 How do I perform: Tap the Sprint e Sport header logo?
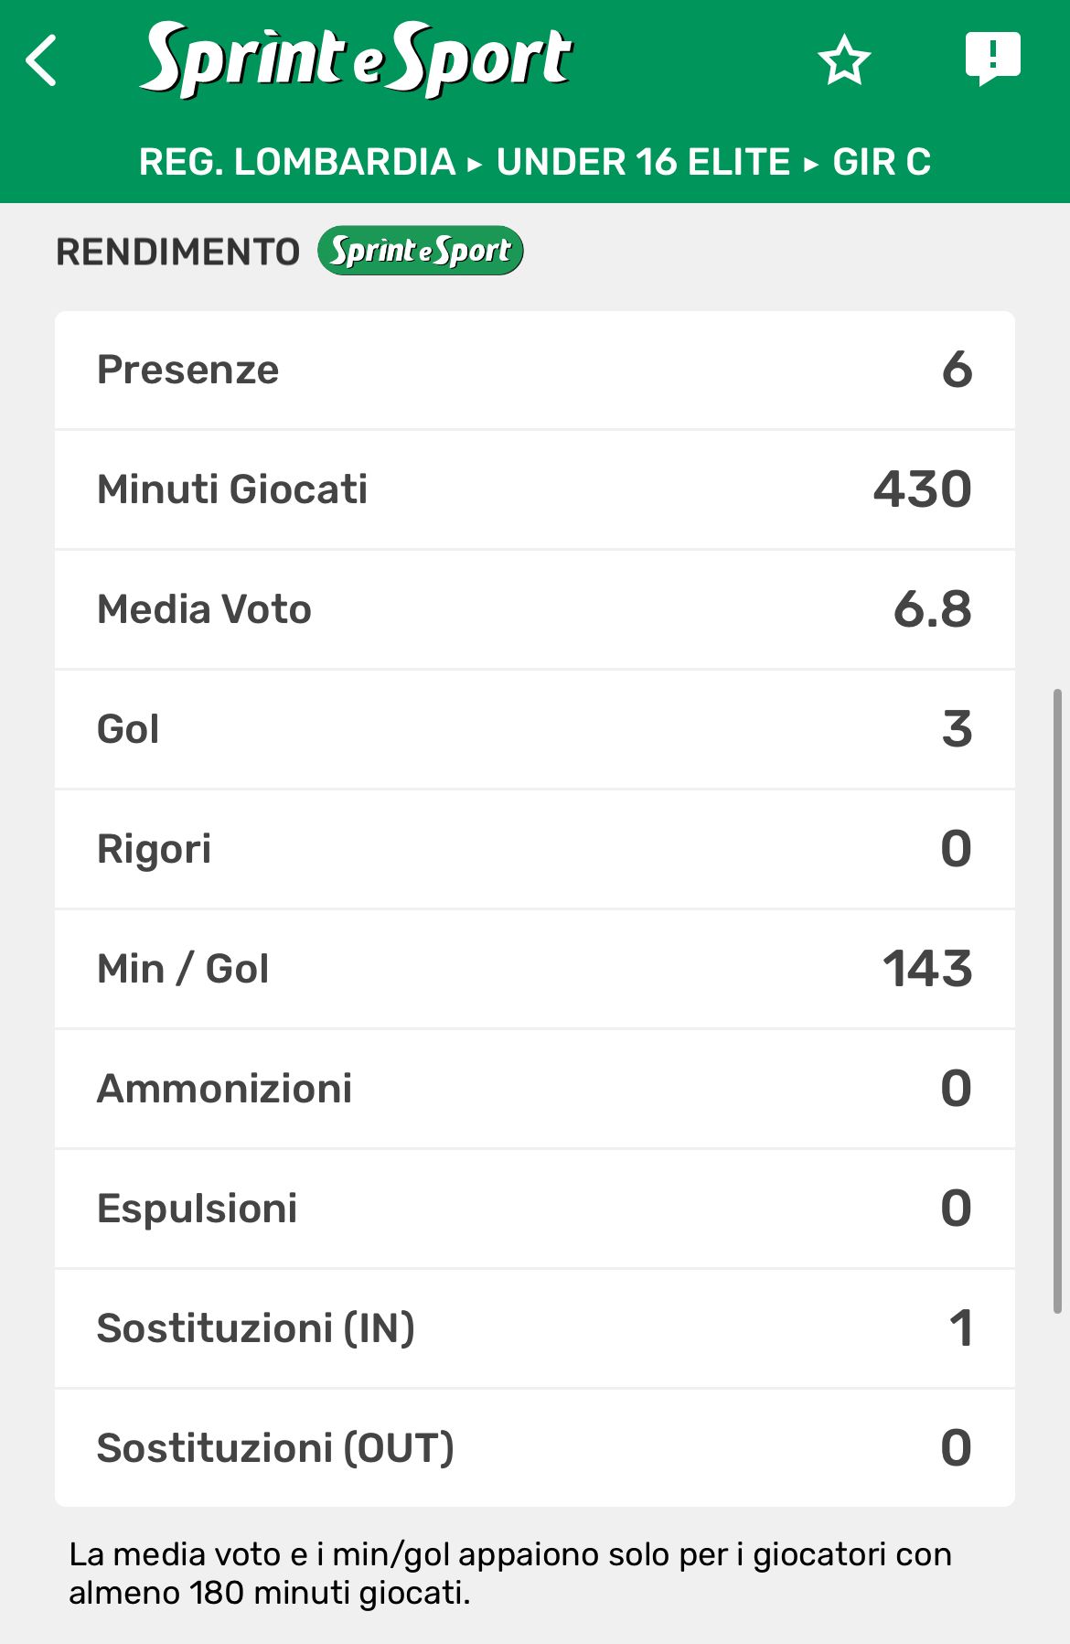point(357,59)
